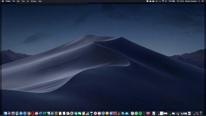Open App Store in the dock
Viewport: 206px width, 116px height.
click(x=111, y=113)
